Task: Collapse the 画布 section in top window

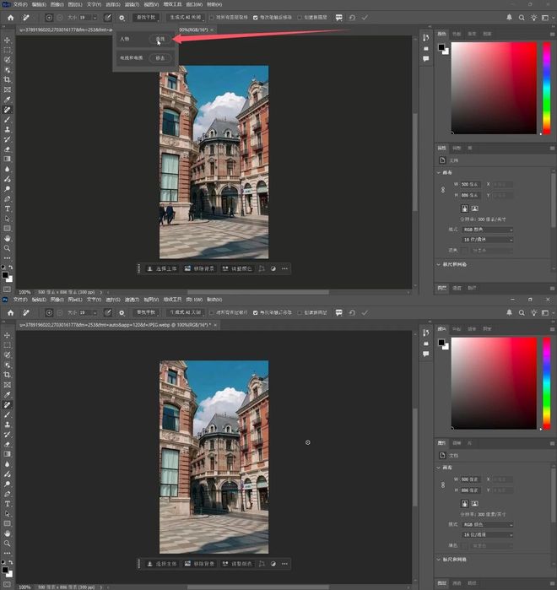Action: (439, 172)
